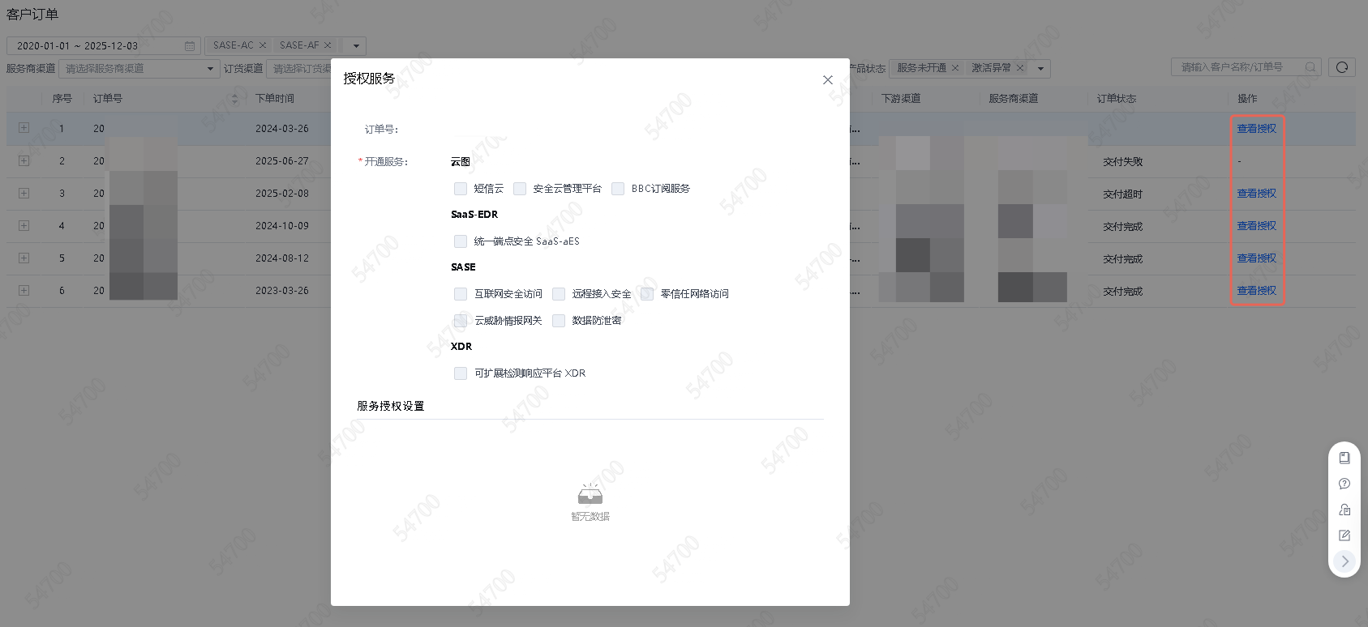Remove the SASE-AC filter tag
The width and height of the screenshot is (1368, 627).
[x=263, y=45]
